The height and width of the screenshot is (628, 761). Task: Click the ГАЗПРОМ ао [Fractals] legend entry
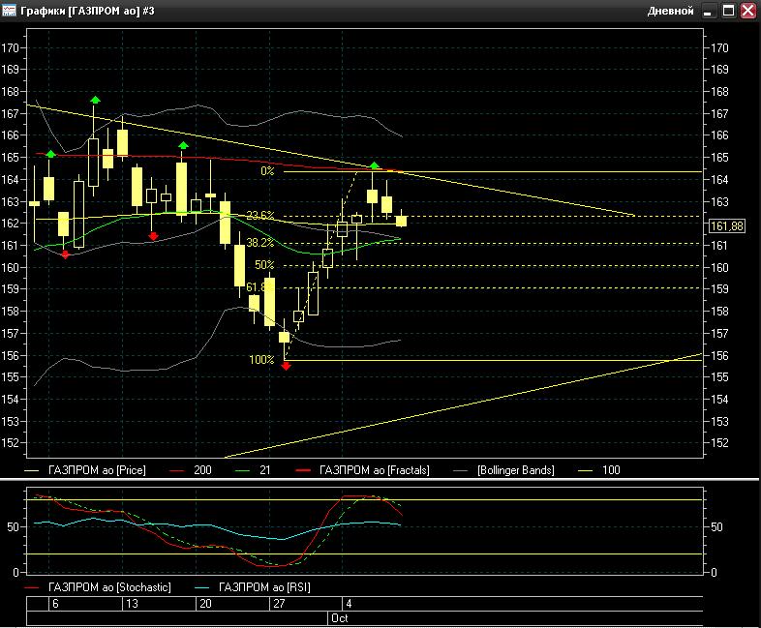[374, 470]
